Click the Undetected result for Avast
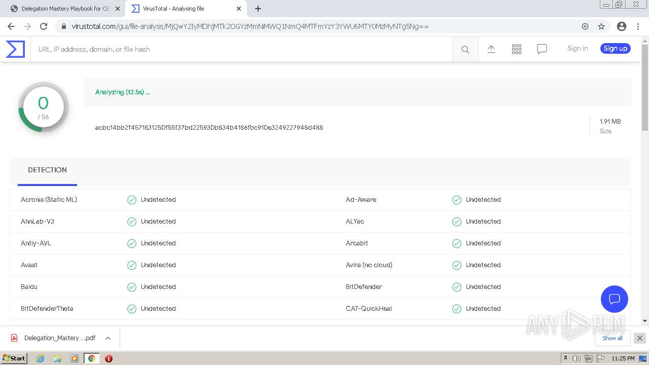649x365 pixels. pyautogui.click(x=158, y=265)
